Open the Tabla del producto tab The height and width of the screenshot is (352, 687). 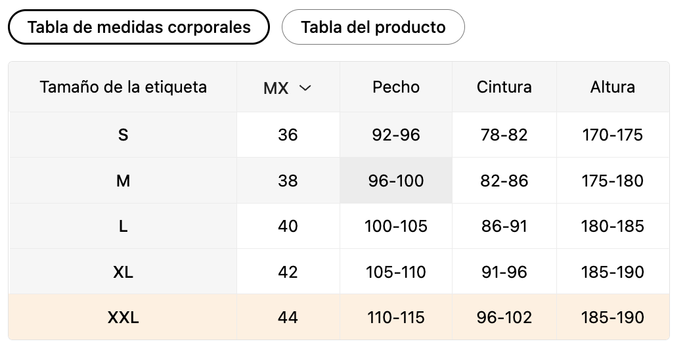[373, 27]
